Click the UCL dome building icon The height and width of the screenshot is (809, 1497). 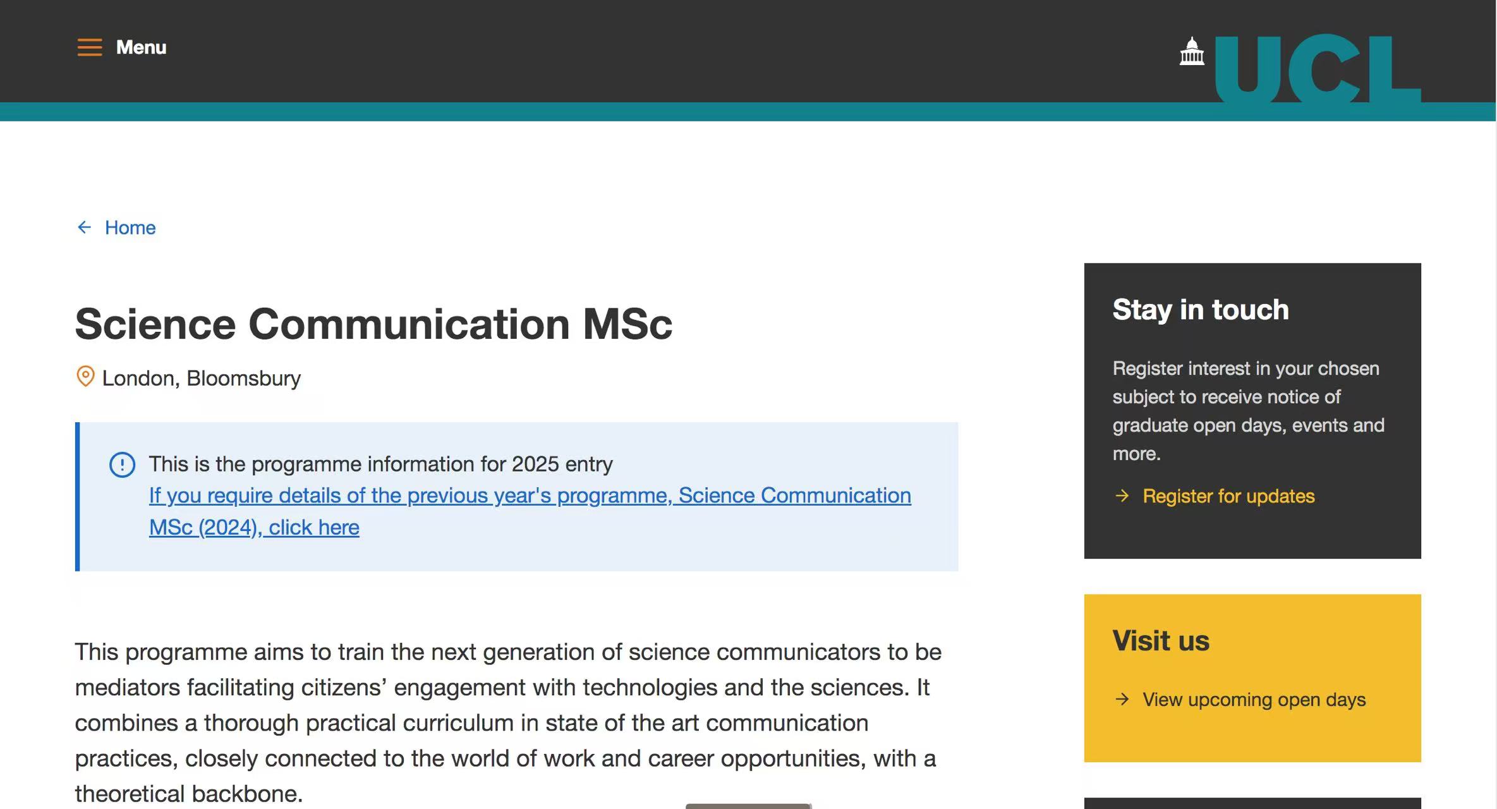click(x=1191, y=52)
